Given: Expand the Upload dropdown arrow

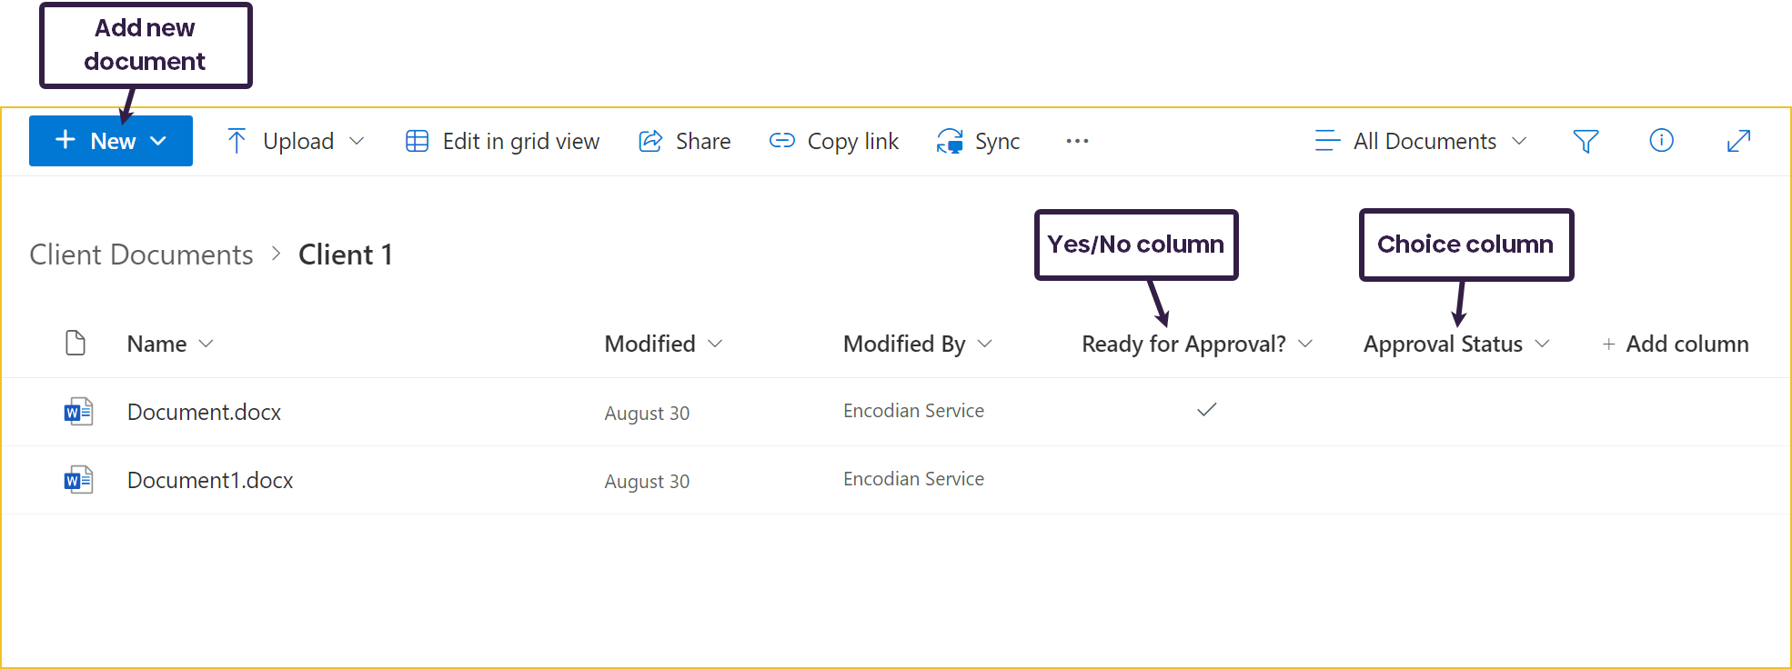Looking at the screenshot, I should (x=357, y=141).
